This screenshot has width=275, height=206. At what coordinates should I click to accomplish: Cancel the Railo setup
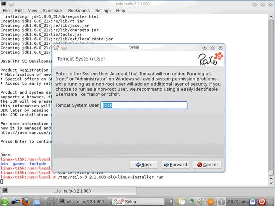click(x=207, y=165)
